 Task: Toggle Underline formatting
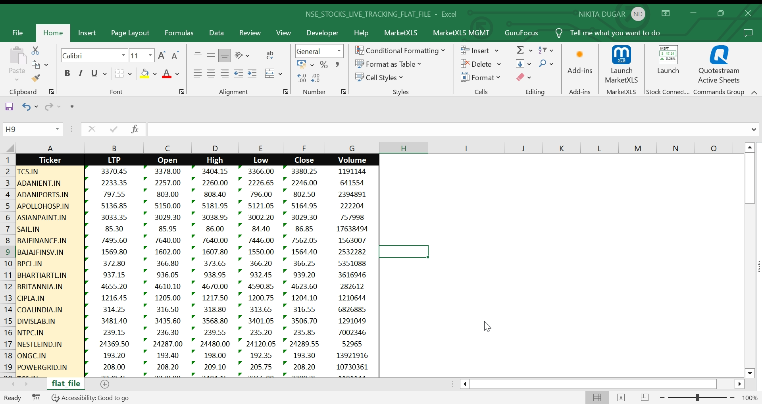(94, 73)
